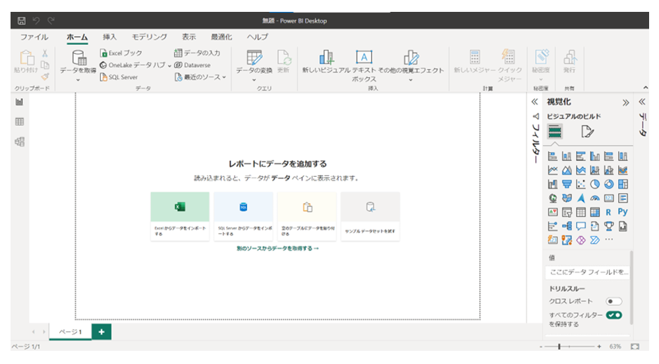Choose the line chart visual

coord(553,170)
